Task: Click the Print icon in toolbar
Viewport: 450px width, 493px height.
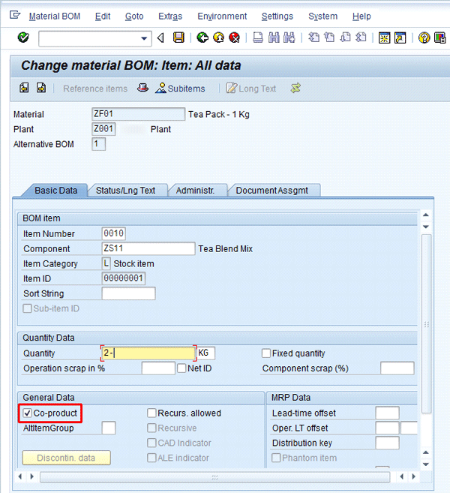Action: point(257,38)
